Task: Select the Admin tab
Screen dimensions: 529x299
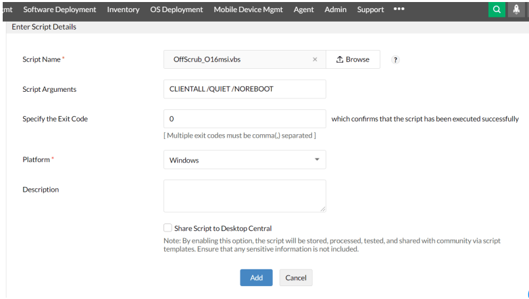Action: (x=335, y=9)
